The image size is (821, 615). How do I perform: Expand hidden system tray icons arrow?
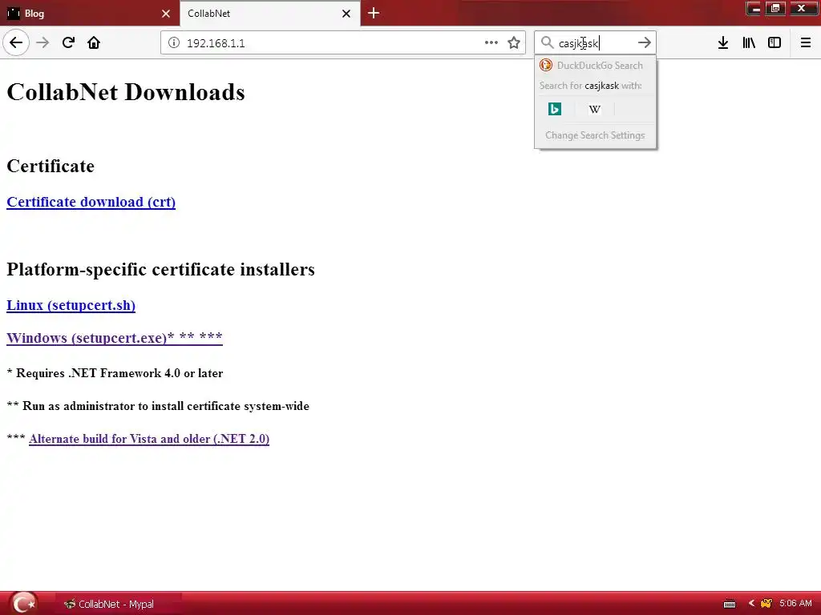752,604
